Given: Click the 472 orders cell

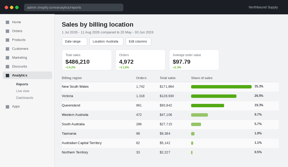Looking at the screenshot, I should coord(139,115).
